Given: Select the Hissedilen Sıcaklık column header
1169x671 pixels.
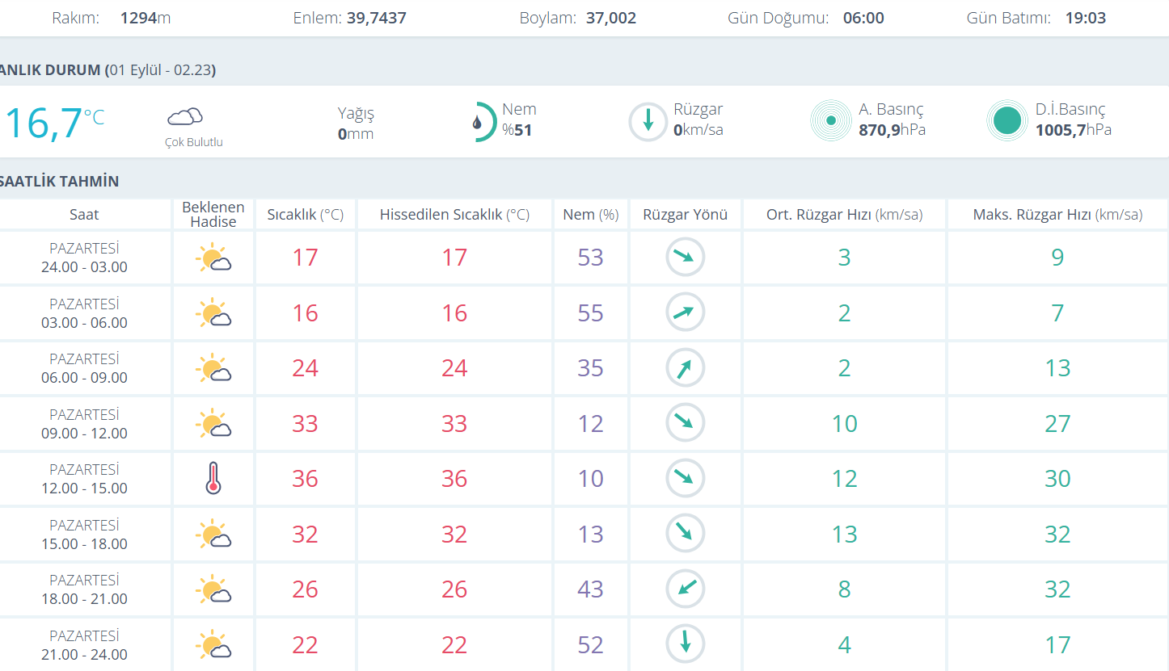Looking at the screenshot, I should tap(454, 215).
